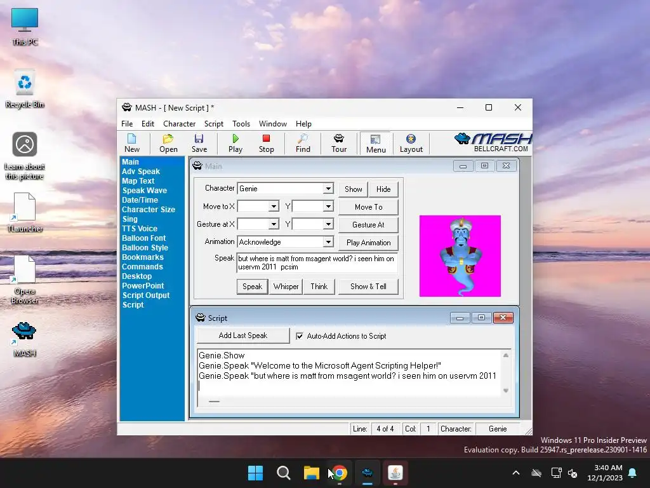This screenshot has height=488, width=650.
Task: Select Learn about this picture icon
Action: (25, 156)
